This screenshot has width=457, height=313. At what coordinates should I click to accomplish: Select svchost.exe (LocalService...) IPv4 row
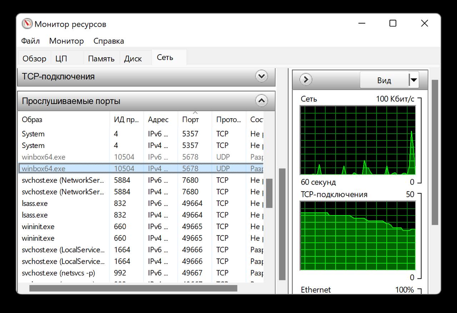coord(141,261)
